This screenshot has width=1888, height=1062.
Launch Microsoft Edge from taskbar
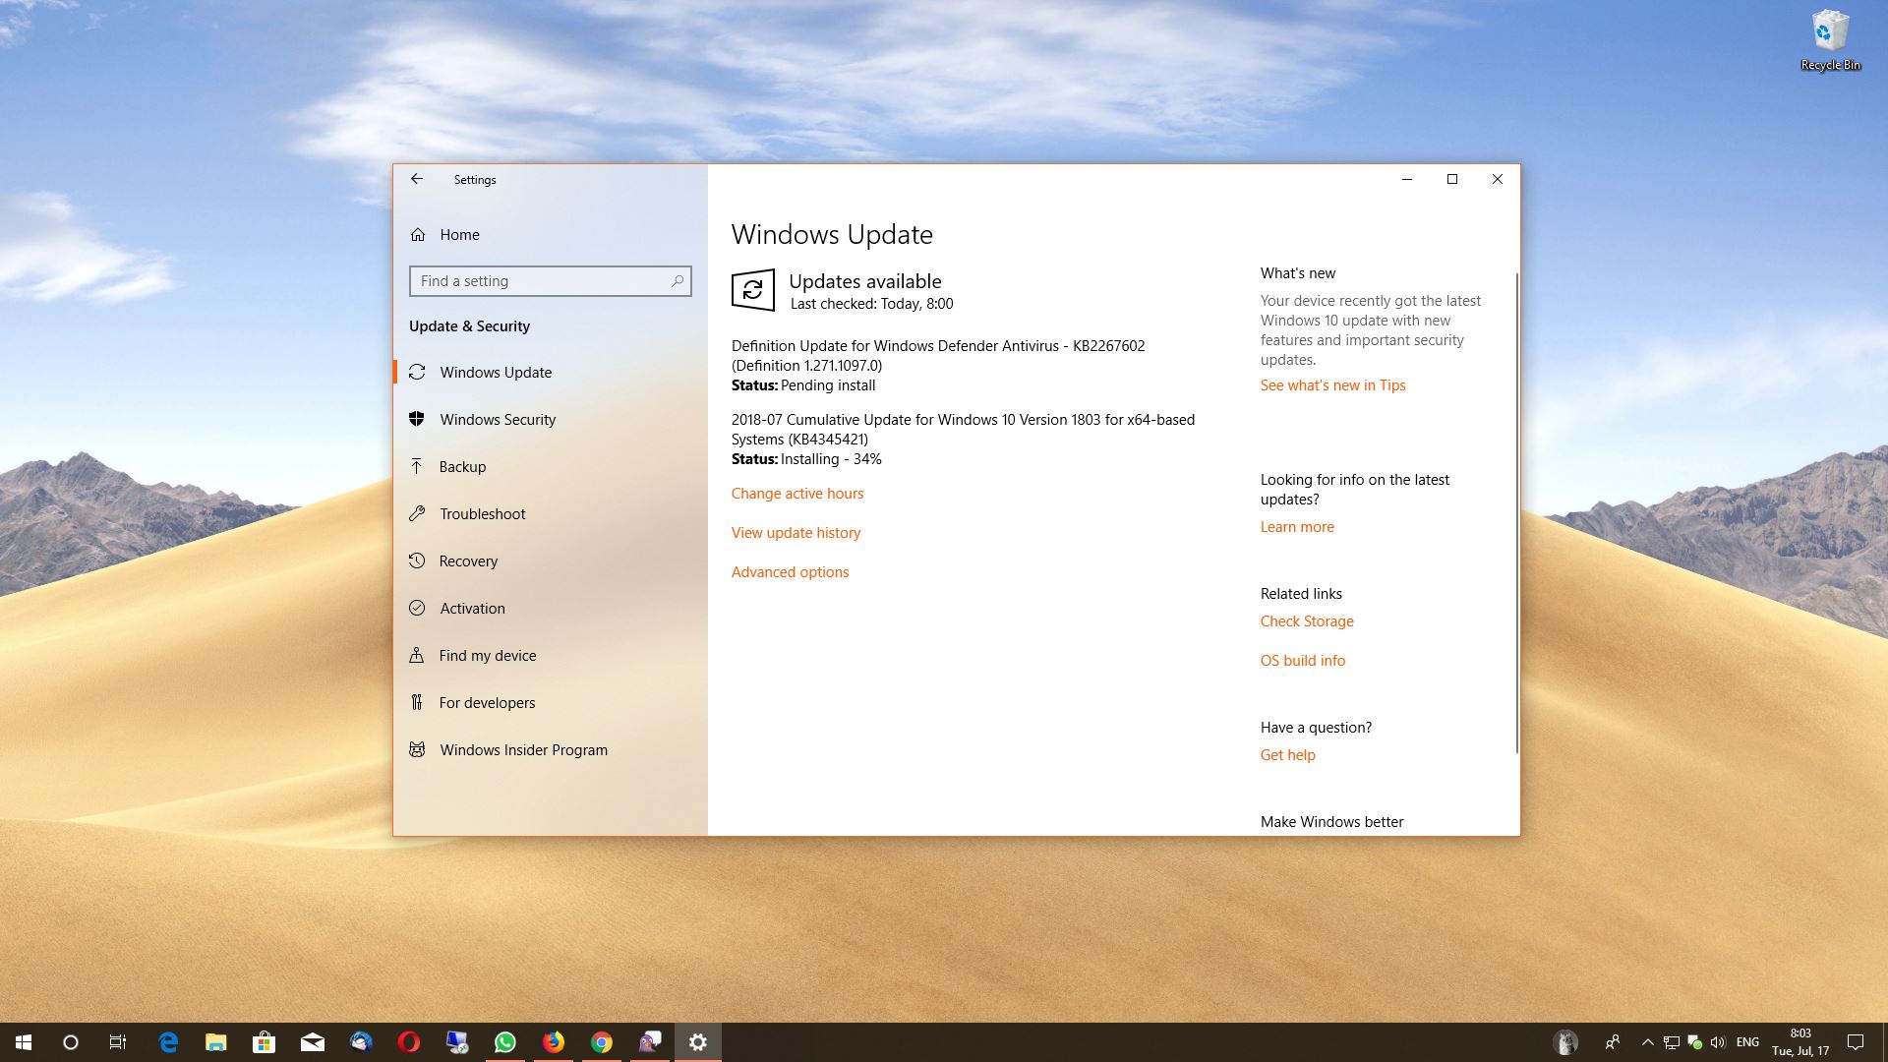click(168, 1042)
